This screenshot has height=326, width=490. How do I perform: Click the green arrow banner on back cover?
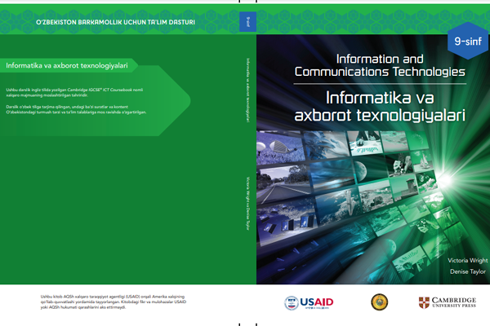click(x=69, y=64)
